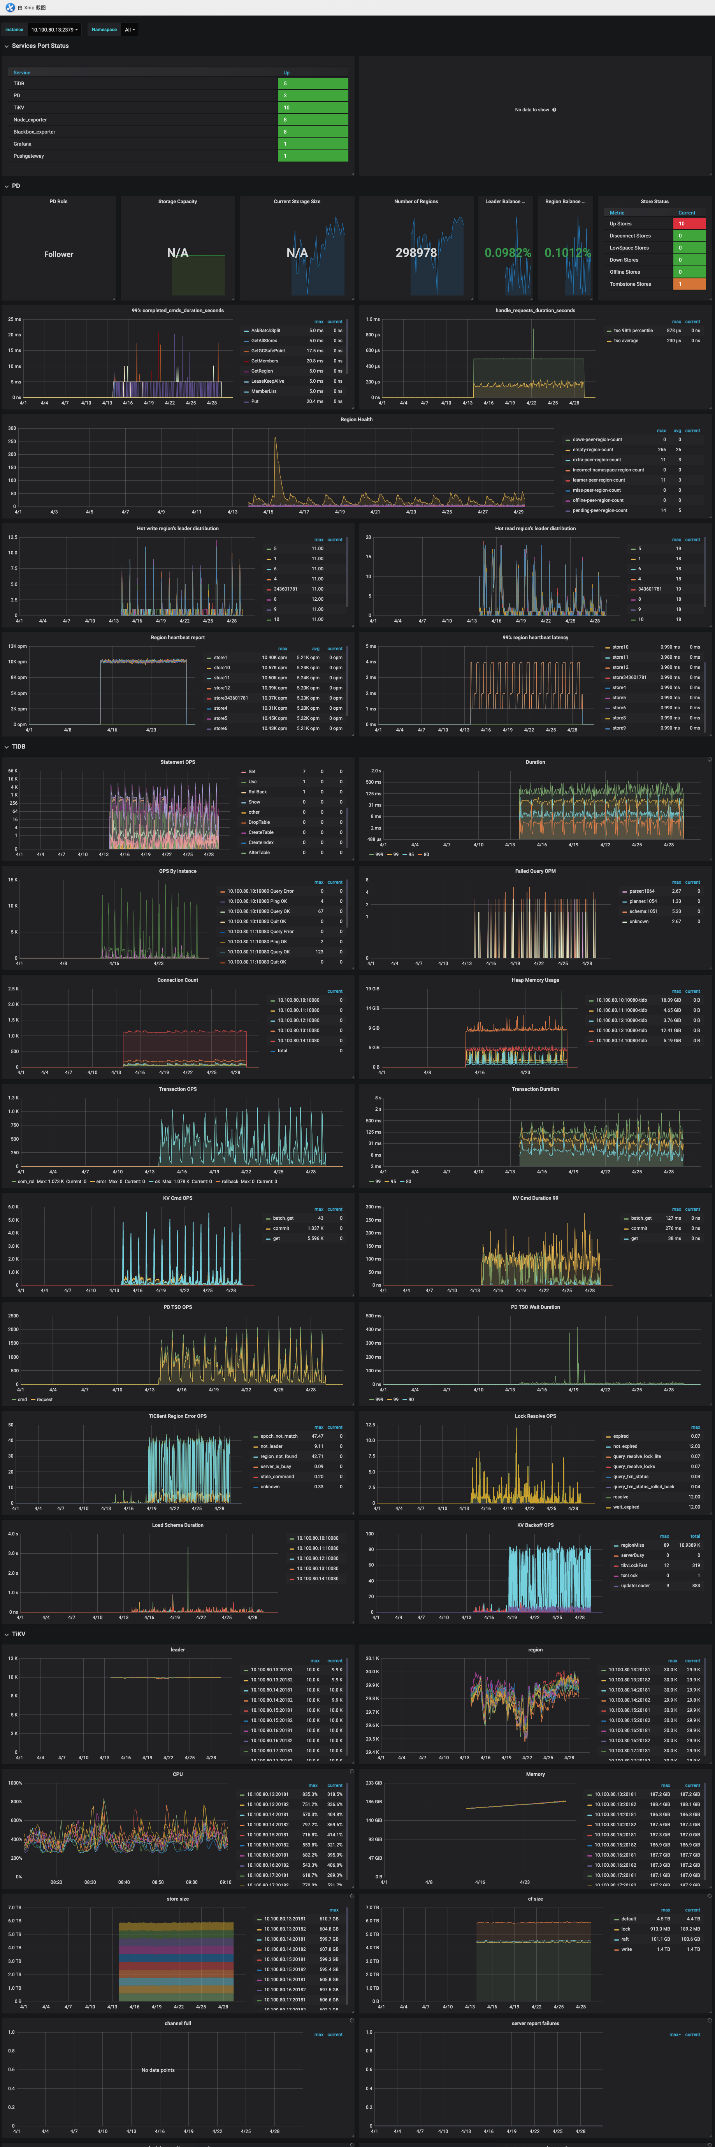Viewport: 715px width, 2147px height.
Task: Sort Store Status table by "Current" header
Action: 686,213
